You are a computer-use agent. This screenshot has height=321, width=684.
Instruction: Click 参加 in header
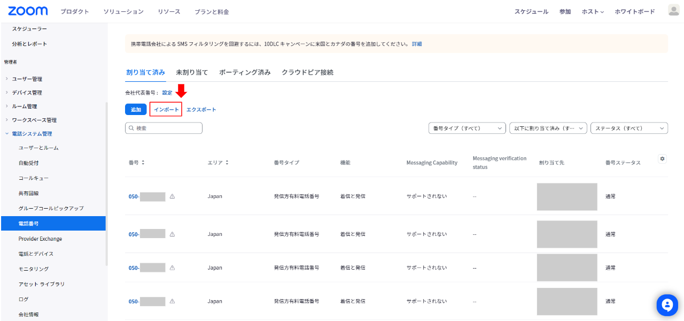pos(565,12)
